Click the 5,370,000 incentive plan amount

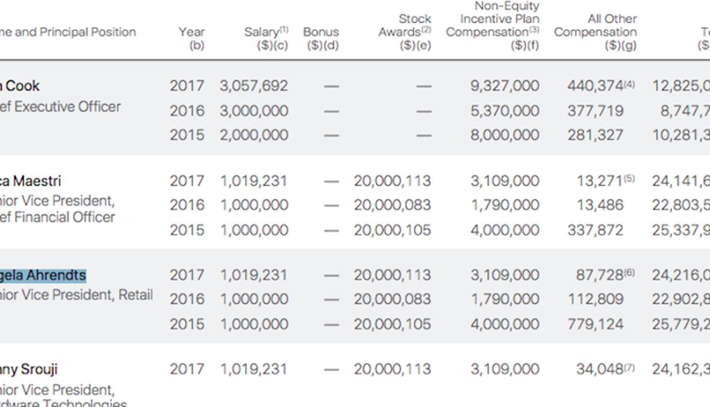pos(505,111)
